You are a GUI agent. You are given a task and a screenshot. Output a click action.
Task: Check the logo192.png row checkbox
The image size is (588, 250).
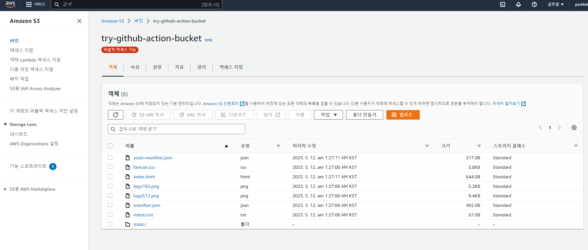click(110, 186)
